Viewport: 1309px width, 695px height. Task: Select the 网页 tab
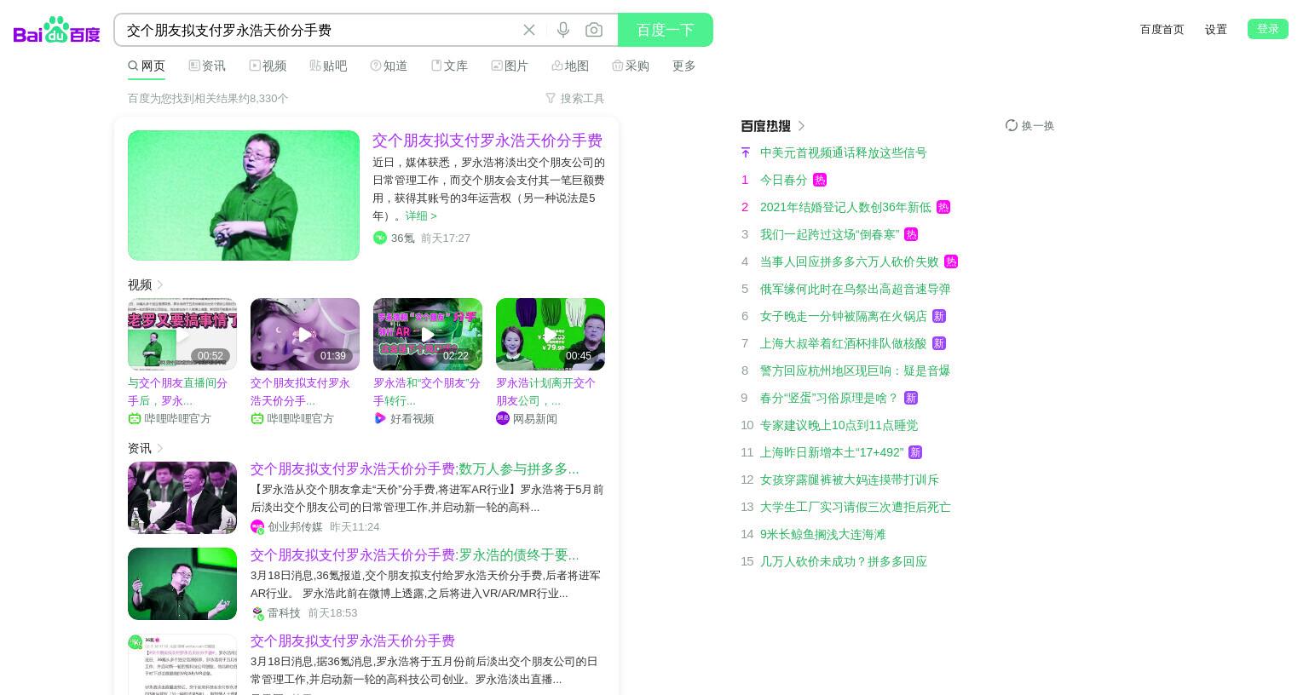147,66
